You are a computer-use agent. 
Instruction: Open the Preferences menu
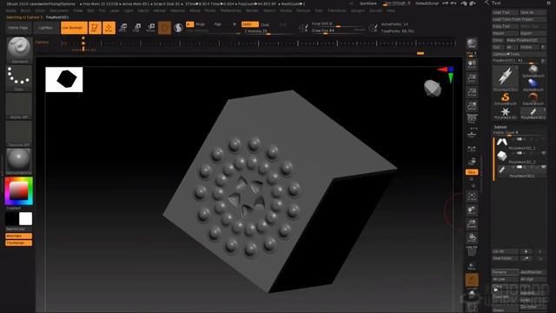pos(231,10)
